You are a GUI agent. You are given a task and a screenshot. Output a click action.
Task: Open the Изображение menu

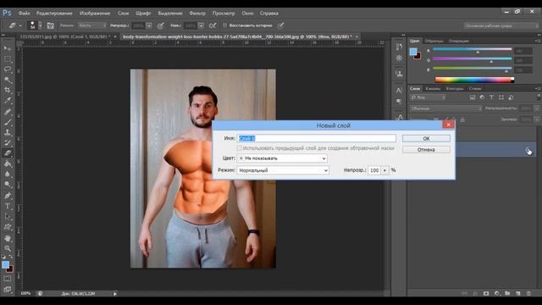tap(95, 14)
